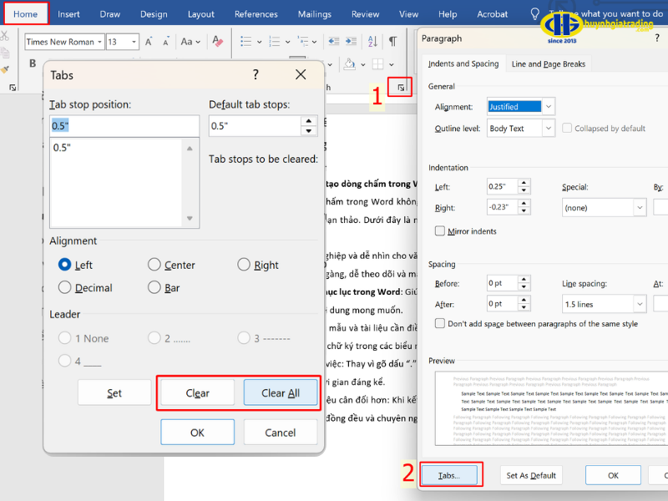The height and width of the screenshot is (501, 668).
Task: Open the Special indentation (none) dropdown
Action: click(x=640, y=207)
